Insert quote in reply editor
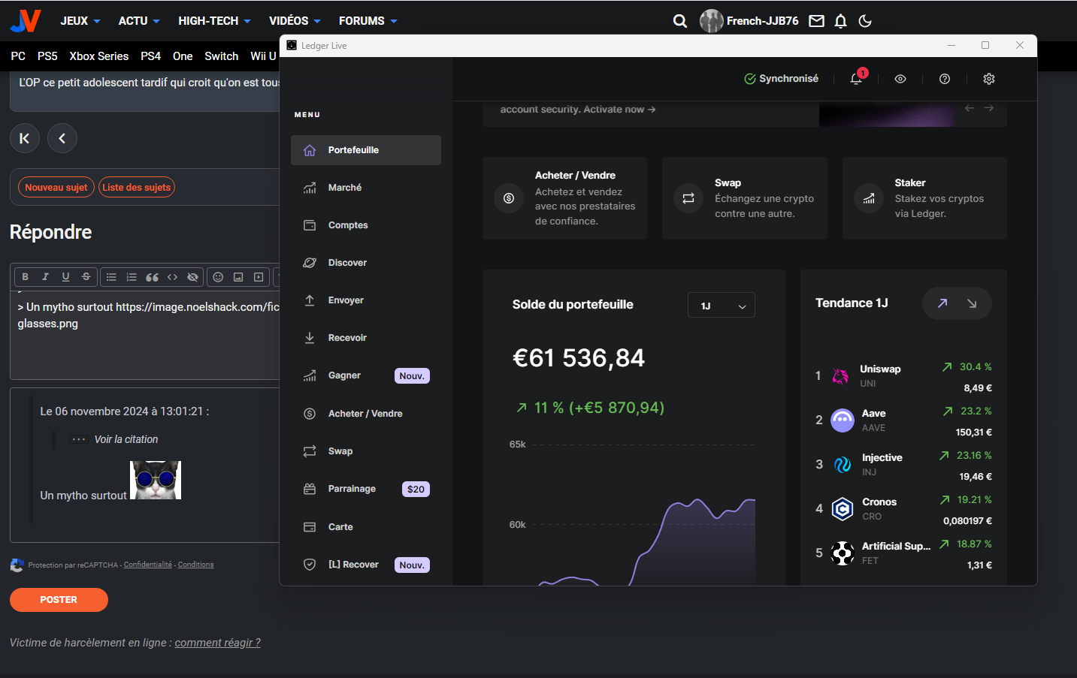Image resolution: width=1077 pixels, height=678 pixels. click(x=152, y=277)
